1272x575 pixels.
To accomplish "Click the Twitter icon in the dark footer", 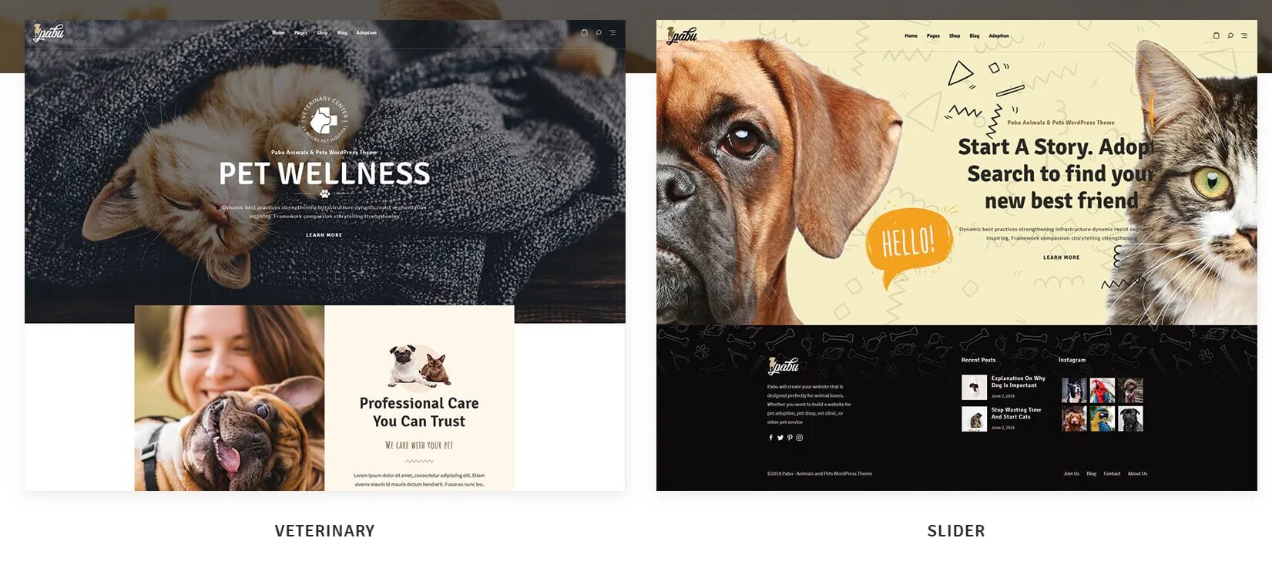I will (780, 438).
